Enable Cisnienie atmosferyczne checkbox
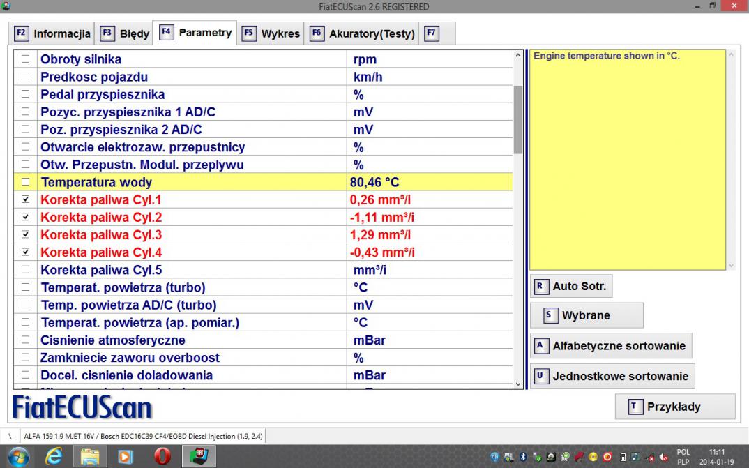749x468 pixels. [x=25, y=340]
